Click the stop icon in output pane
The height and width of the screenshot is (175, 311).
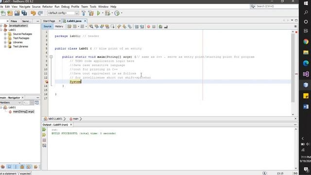(x=44, y=140)
